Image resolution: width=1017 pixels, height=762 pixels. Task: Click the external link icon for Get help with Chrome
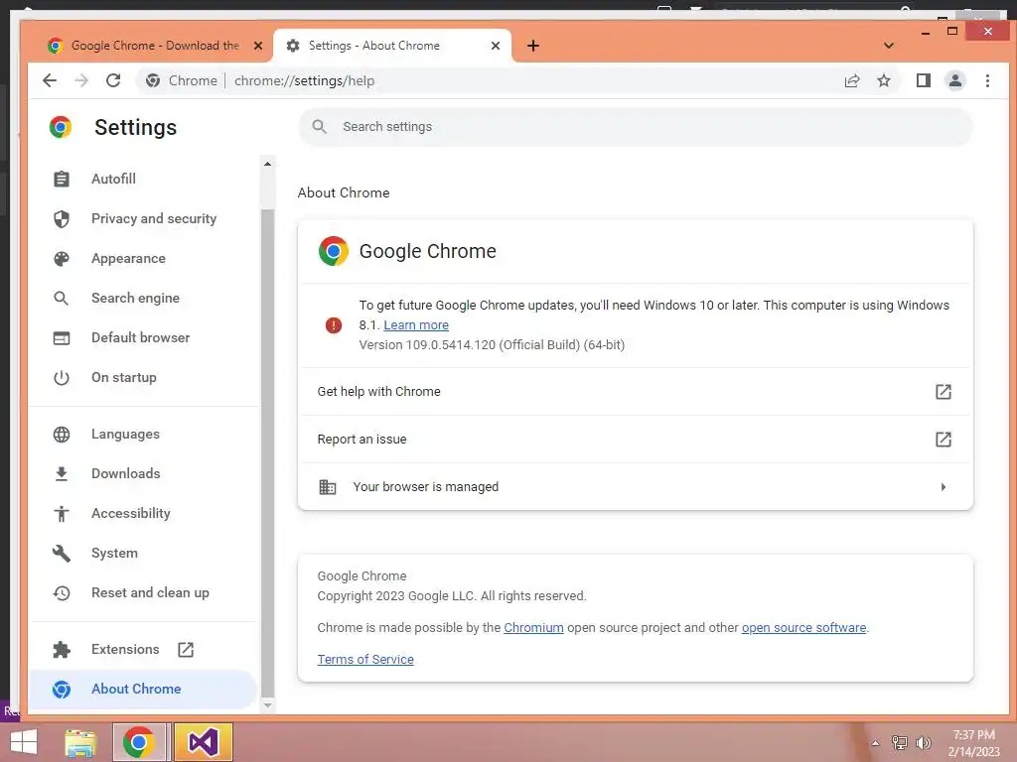pyautogui.click(x=944, y=391)
